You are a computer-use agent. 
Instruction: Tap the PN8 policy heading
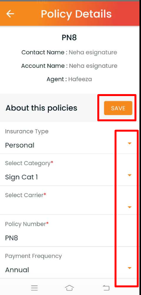(x=69, y=38)
